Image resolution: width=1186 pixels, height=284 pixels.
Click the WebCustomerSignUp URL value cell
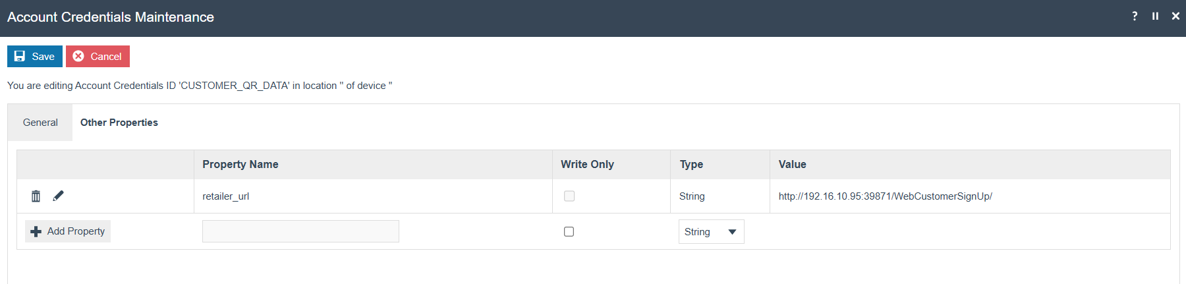[885, 196]
